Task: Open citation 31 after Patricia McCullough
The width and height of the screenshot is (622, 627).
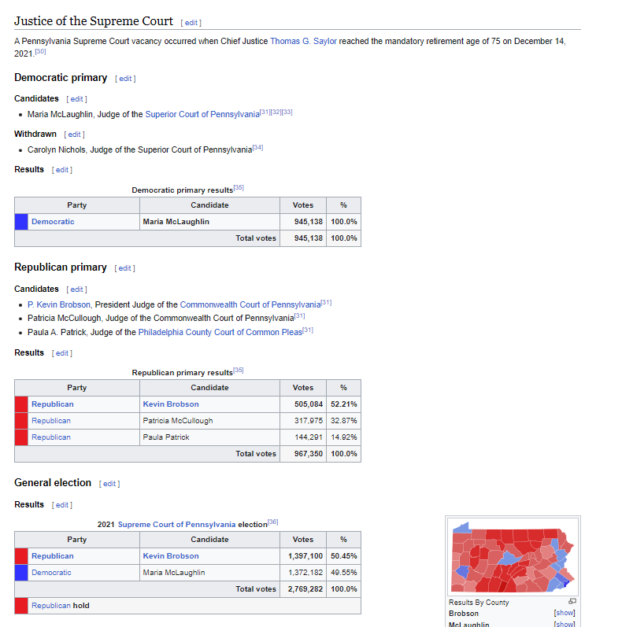Action: click(x=299, y=316)
